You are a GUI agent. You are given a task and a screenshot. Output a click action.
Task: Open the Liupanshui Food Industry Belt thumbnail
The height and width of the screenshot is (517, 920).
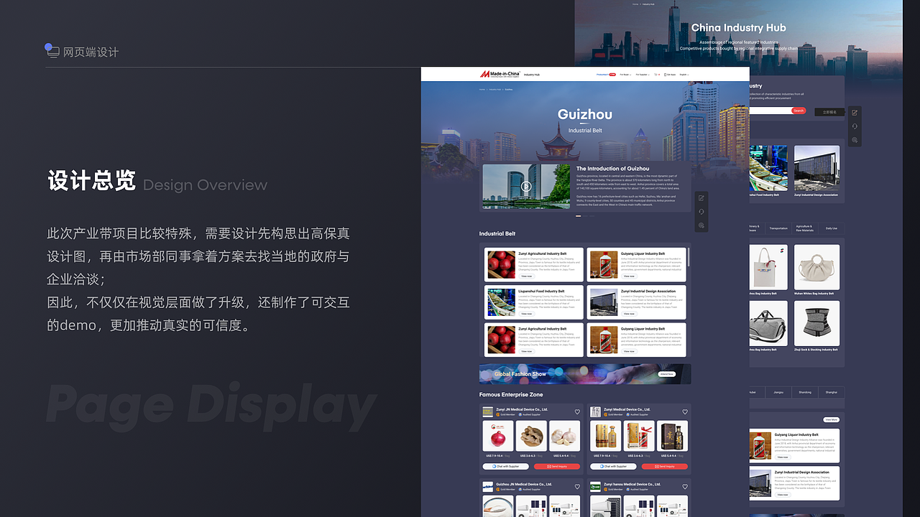pos(501,302)
